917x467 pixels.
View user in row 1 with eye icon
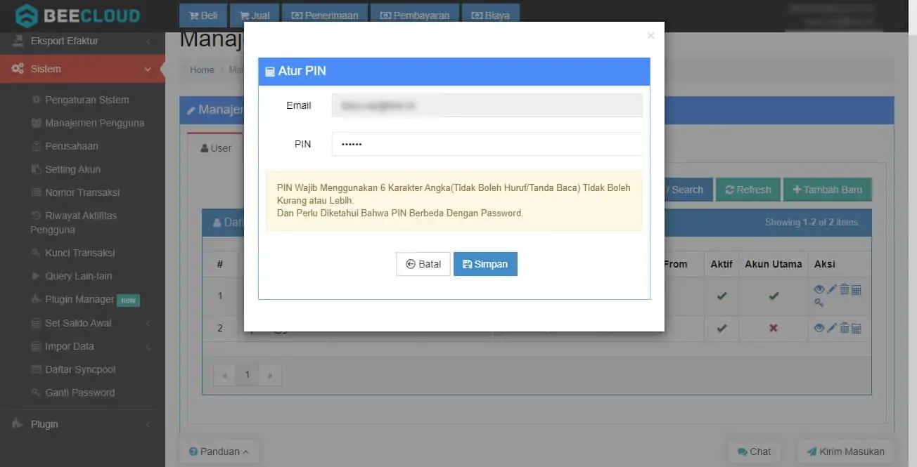[819, 289]
